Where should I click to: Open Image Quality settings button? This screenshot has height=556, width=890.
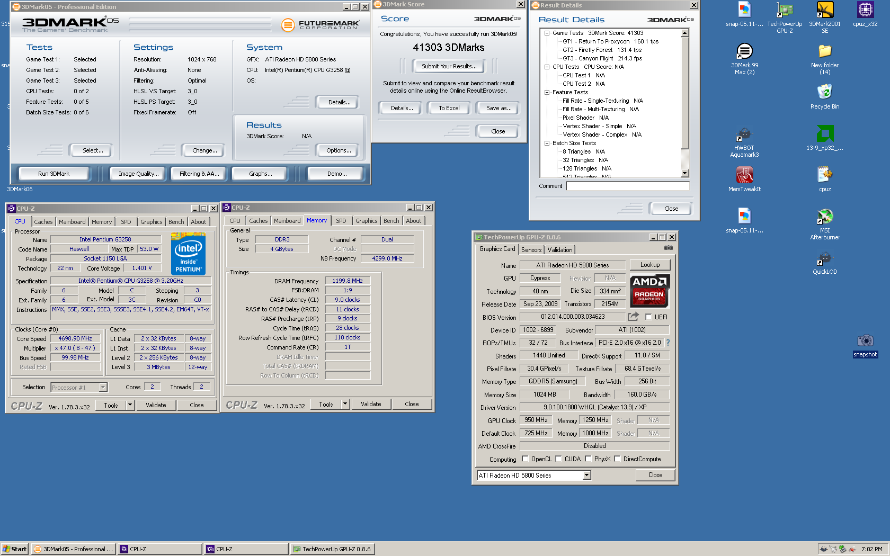138,174
